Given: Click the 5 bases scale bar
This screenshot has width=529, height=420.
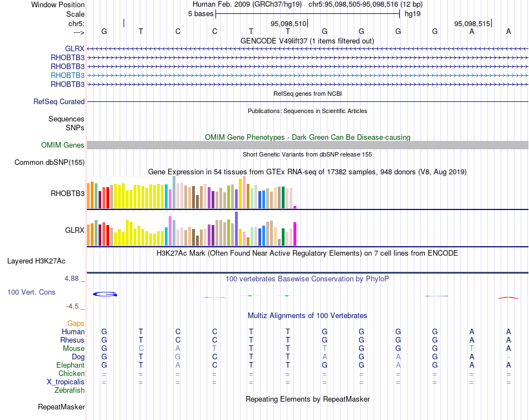Looking at the screenshot, I should point(308,14).
